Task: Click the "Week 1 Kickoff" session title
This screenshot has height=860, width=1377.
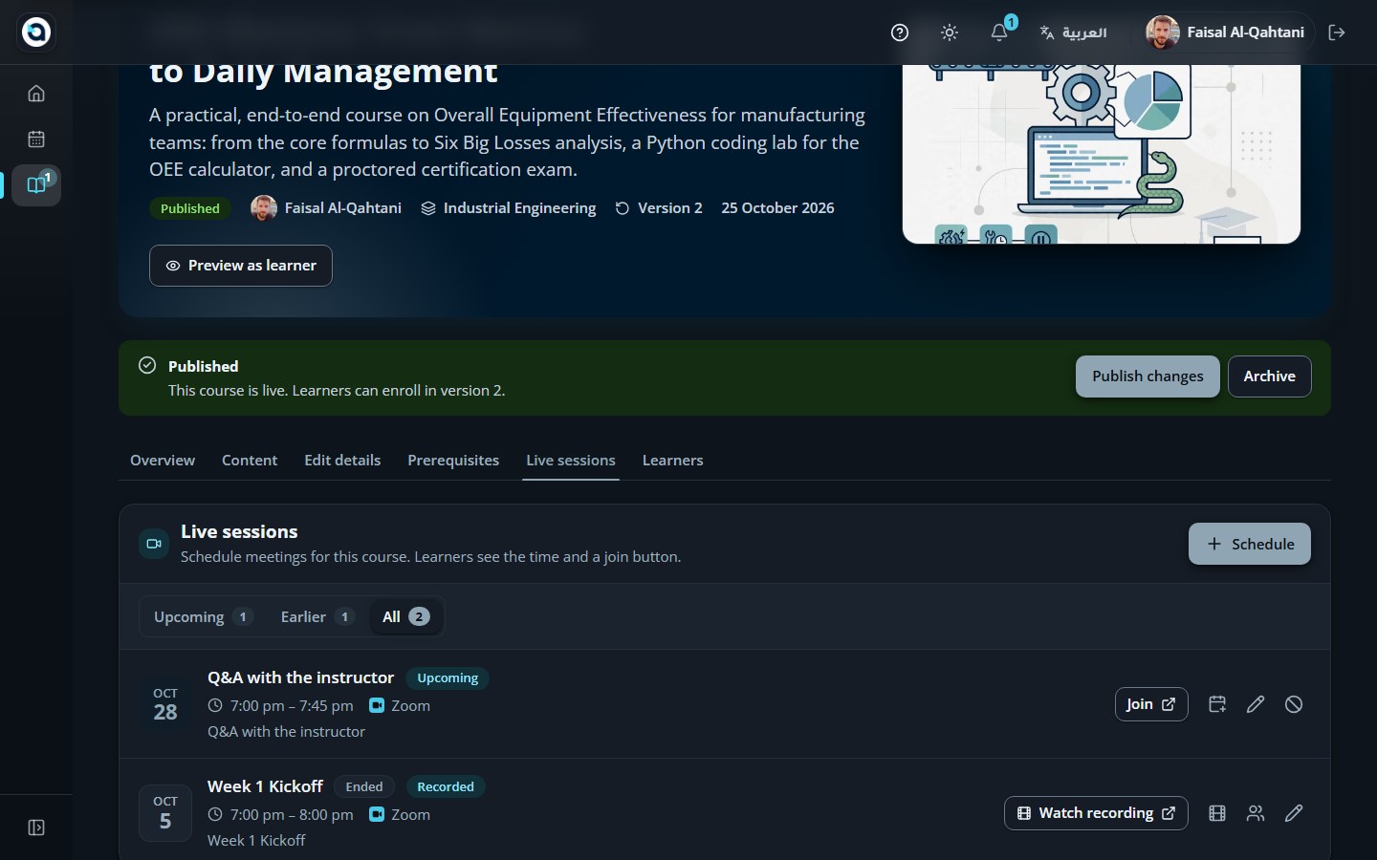Action: click(x=266, y=786)
